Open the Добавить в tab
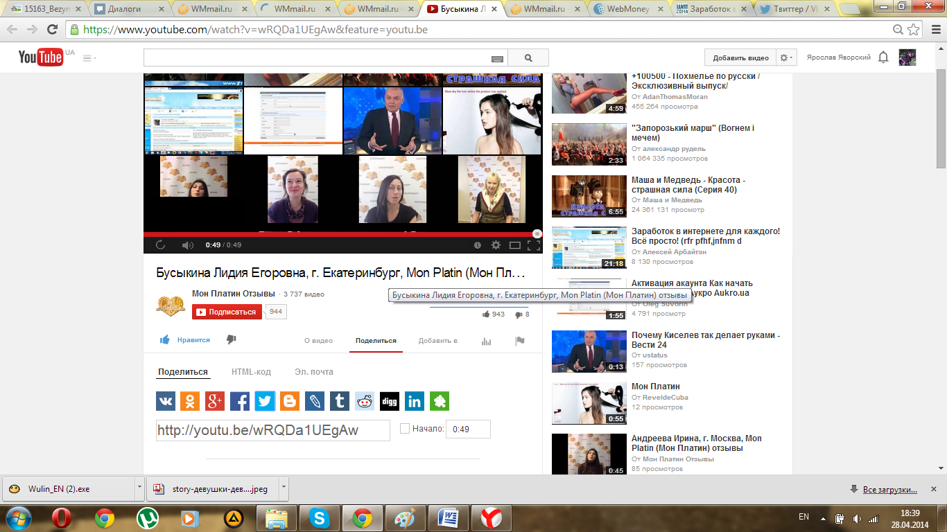 click(438, 341)
